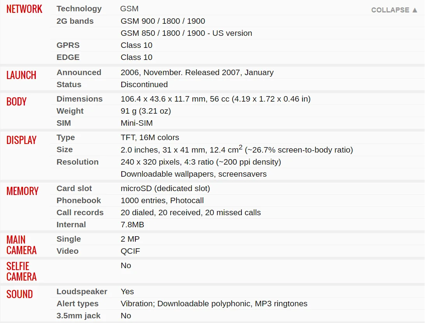425x323 pixels.
Task: Open the Dimensions spec link
Action: (79, 99)
